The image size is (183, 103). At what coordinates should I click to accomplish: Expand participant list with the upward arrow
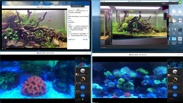83,58
